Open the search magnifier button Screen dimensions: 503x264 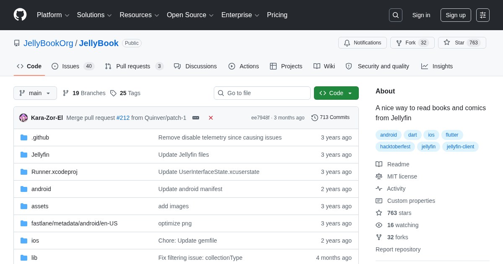tap(396, 15)
